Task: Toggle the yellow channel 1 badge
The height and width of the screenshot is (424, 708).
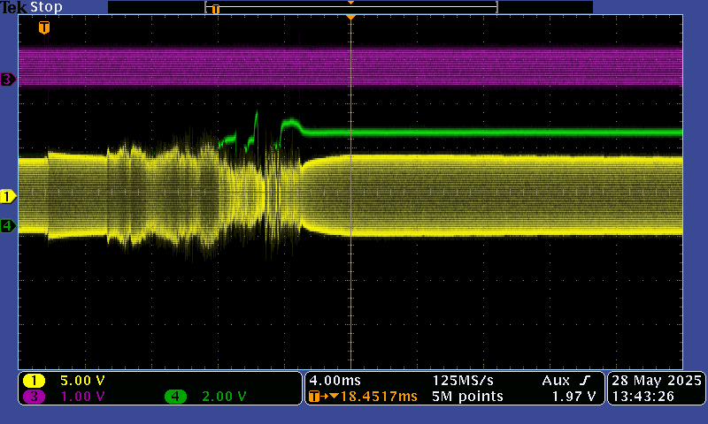Action: tap(34, 381)
